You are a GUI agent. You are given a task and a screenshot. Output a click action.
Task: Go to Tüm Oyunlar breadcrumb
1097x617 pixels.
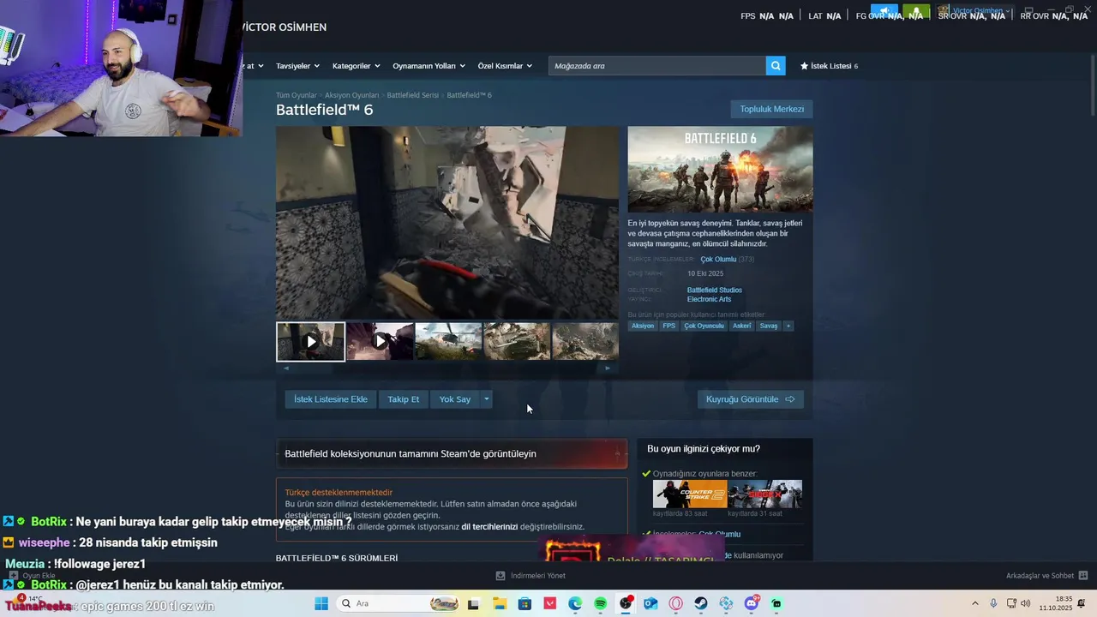297,95
